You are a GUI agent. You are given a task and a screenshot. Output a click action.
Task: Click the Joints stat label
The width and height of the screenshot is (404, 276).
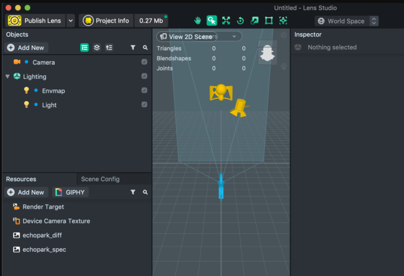point(165,68)
